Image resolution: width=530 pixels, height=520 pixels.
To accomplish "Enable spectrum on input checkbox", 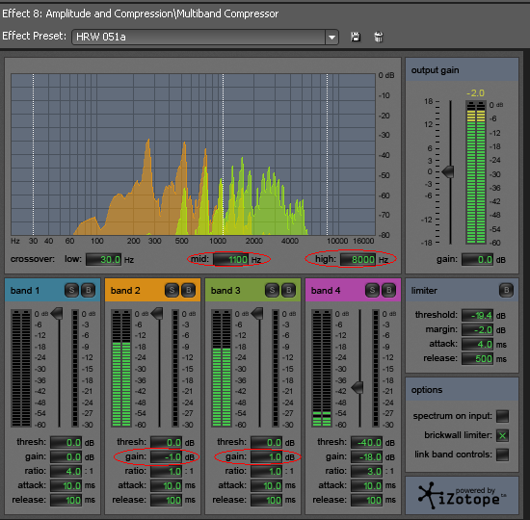I will [502, 416].
